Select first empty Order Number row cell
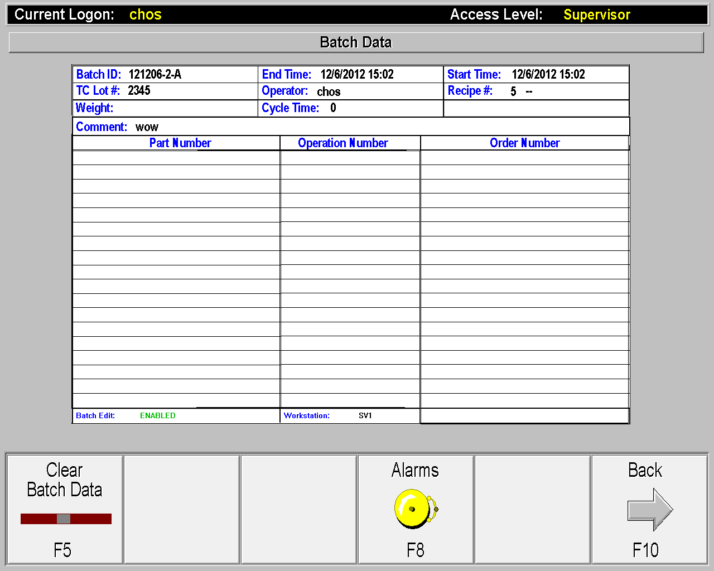This screenshot has height=571, width=714. [x=524, y=158]
